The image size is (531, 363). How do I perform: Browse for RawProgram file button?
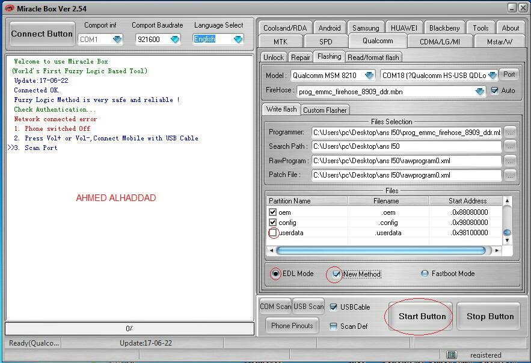[x=510, y=161]
